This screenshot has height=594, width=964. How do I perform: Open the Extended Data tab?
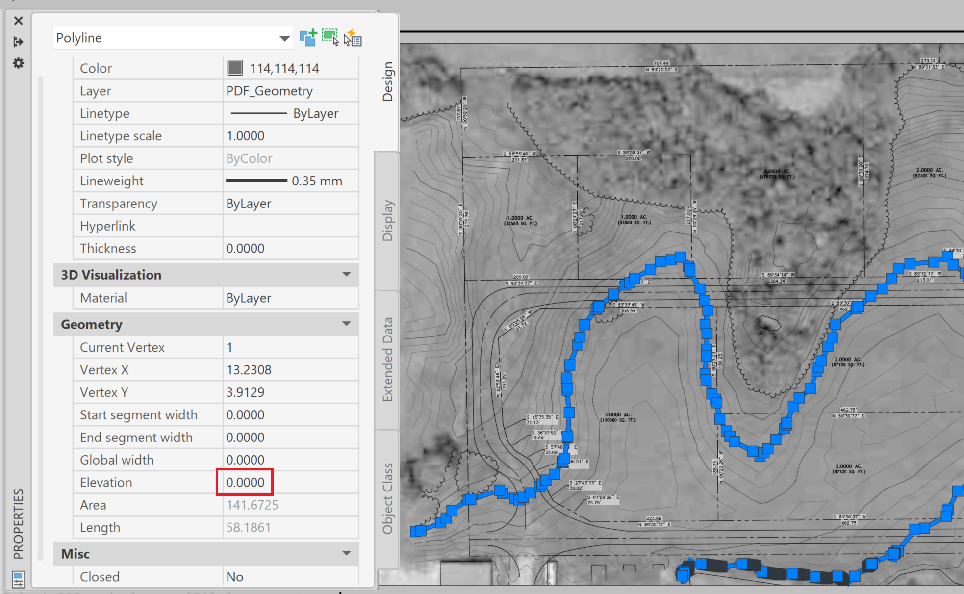tap(388, 358)
